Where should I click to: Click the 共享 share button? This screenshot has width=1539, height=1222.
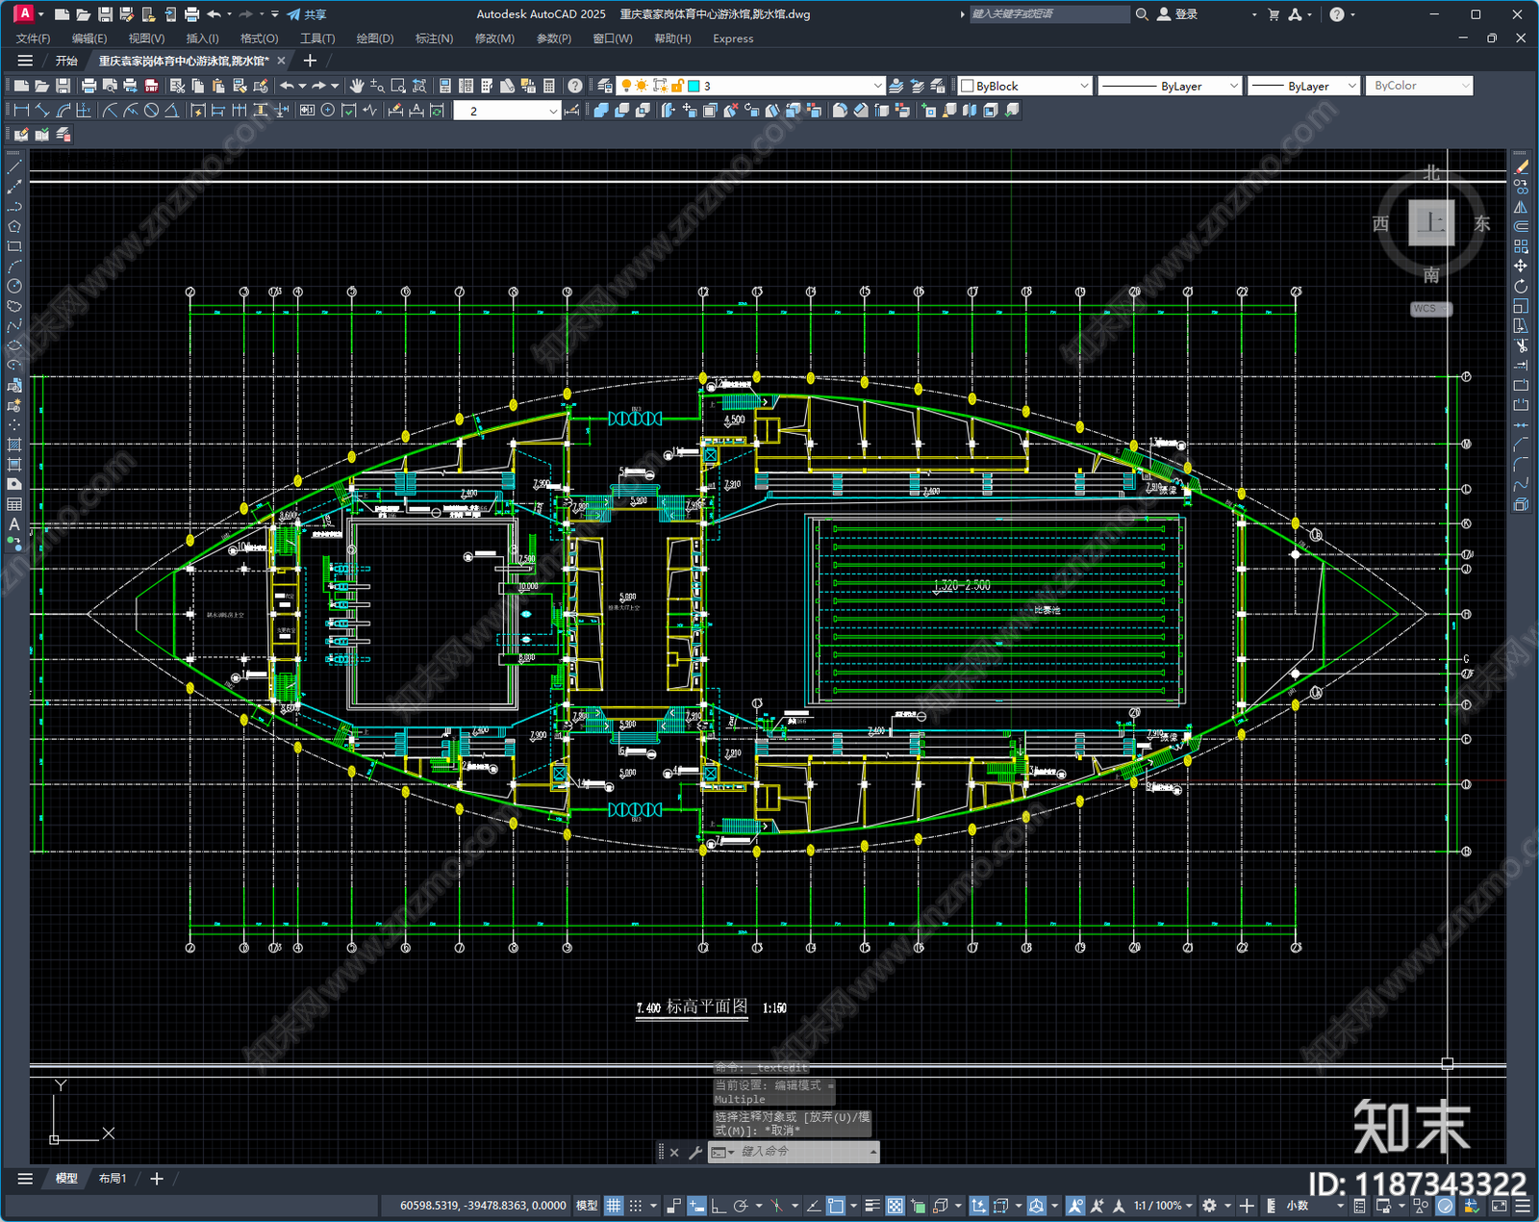click(x=307, y=14)
